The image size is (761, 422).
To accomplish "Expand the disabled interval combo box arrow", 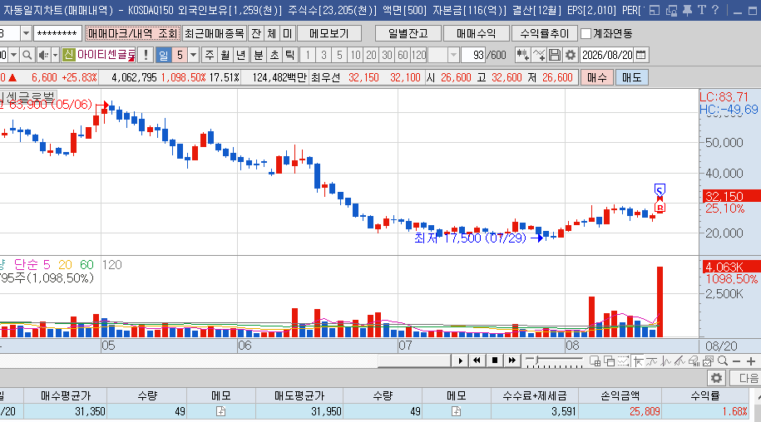I will point(453,55).
